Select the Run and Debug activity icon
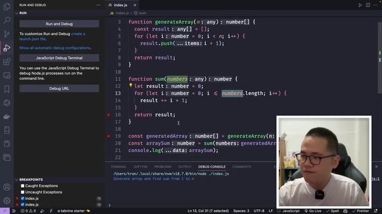The height and width of the screenshot is (214, 382). pos(7,48)
